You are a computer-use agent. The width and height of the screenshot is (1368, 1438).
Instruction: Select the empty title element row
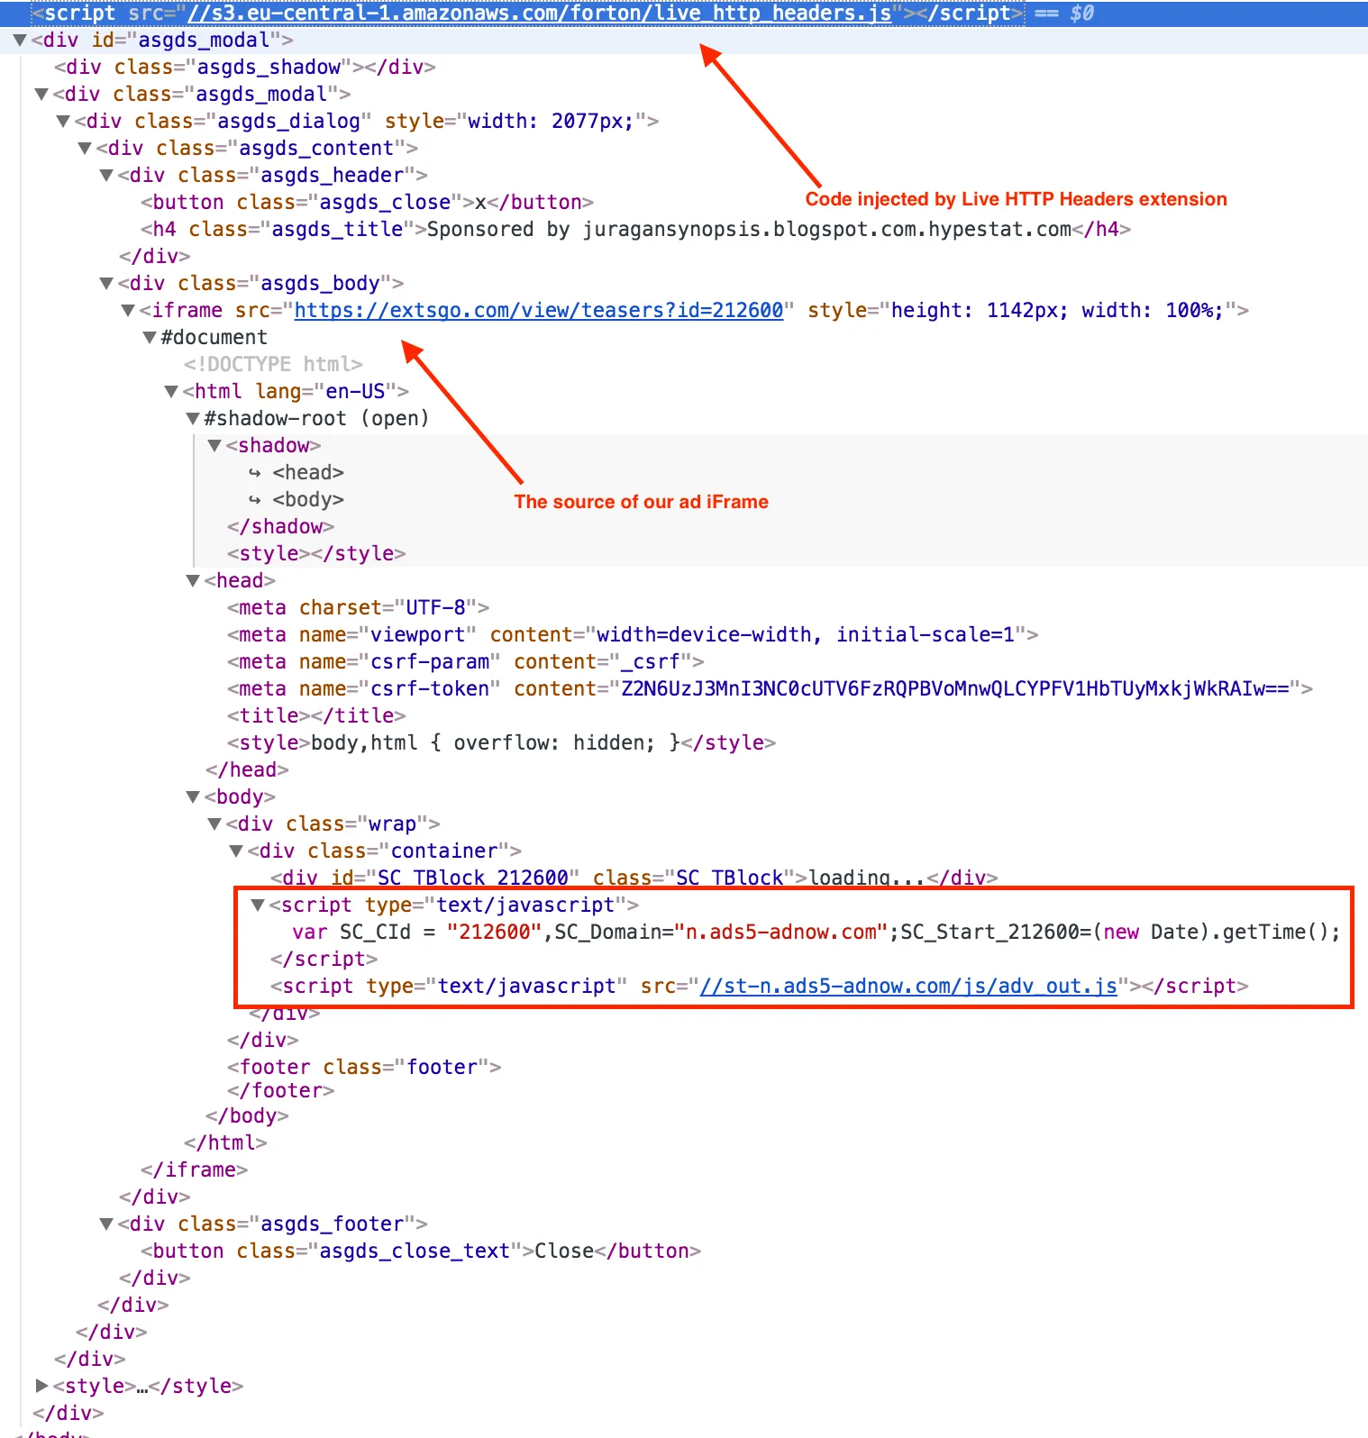[x=316, y=716]
